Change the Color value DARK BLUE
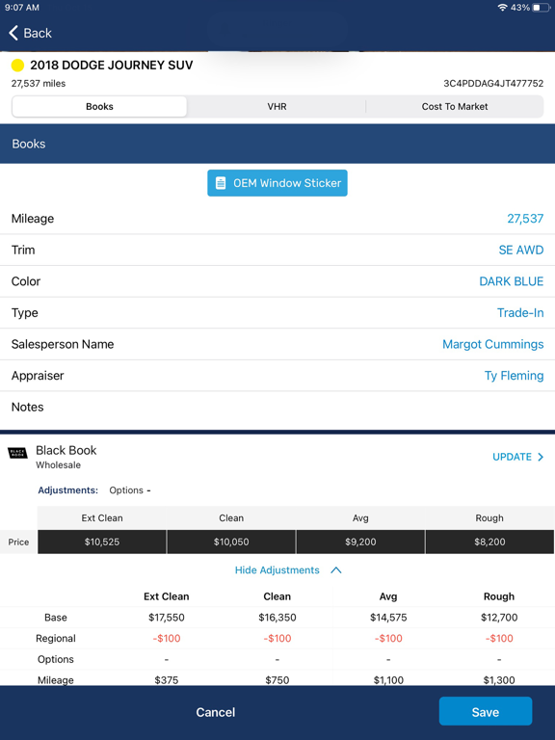This screenshot has height=740, width=555. [511, 281]
